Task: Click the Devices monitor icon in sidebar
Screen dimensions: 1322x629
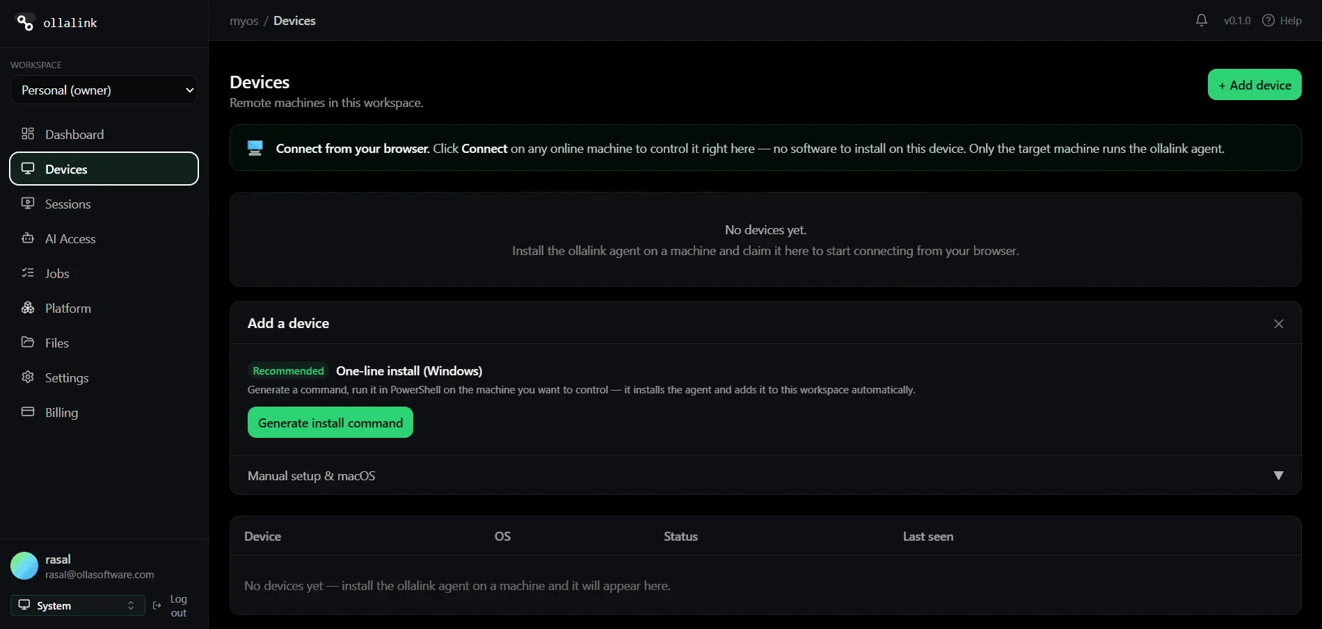Action: click(x=28, y=168)
